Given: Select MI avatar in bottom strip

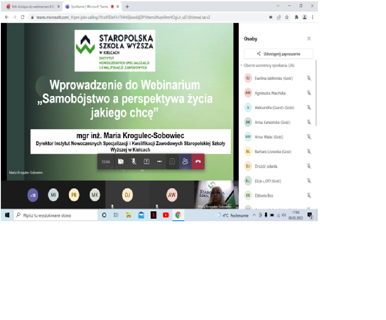Looking at the screenshot, I should [53, 195].
